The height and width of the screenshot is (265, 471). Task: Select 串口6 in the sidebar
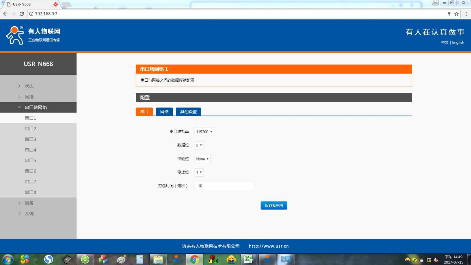(38, 171)
